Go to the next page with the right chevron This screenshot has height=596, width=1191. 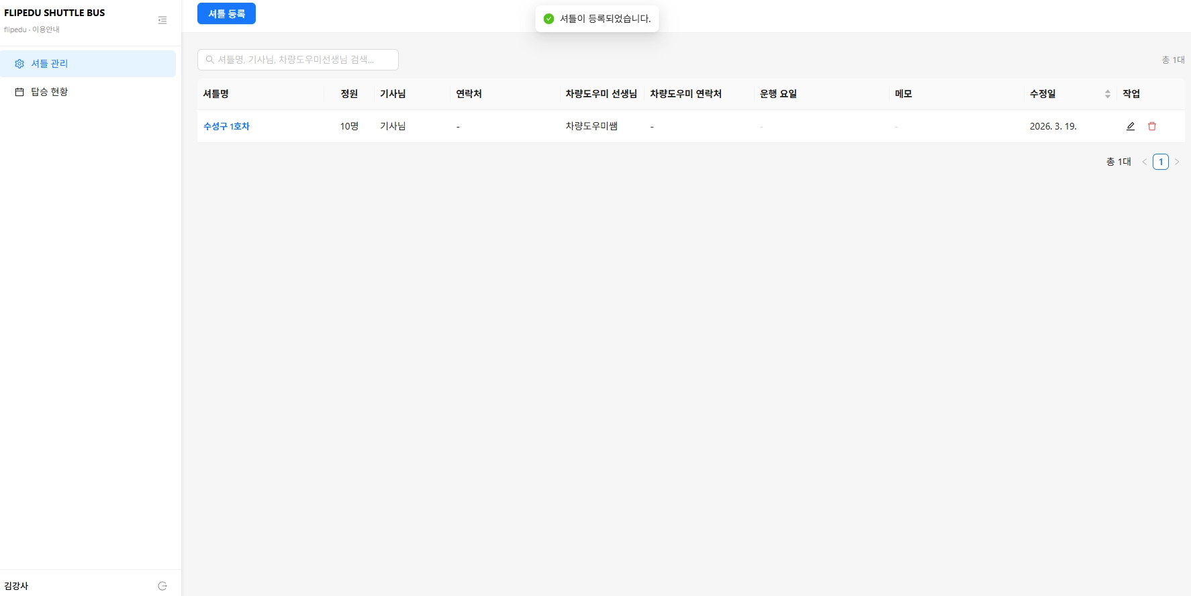tap(1177, 162)
